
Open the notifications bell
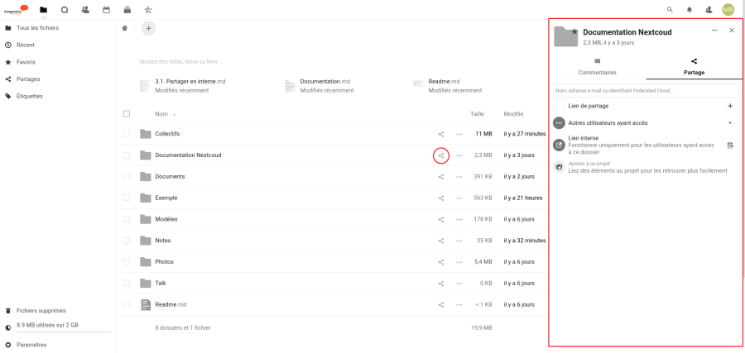(x=689, y=9)
